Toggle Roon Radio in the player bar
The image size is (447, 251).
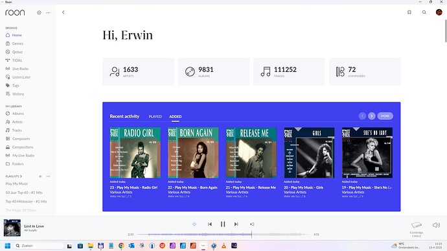194,224
